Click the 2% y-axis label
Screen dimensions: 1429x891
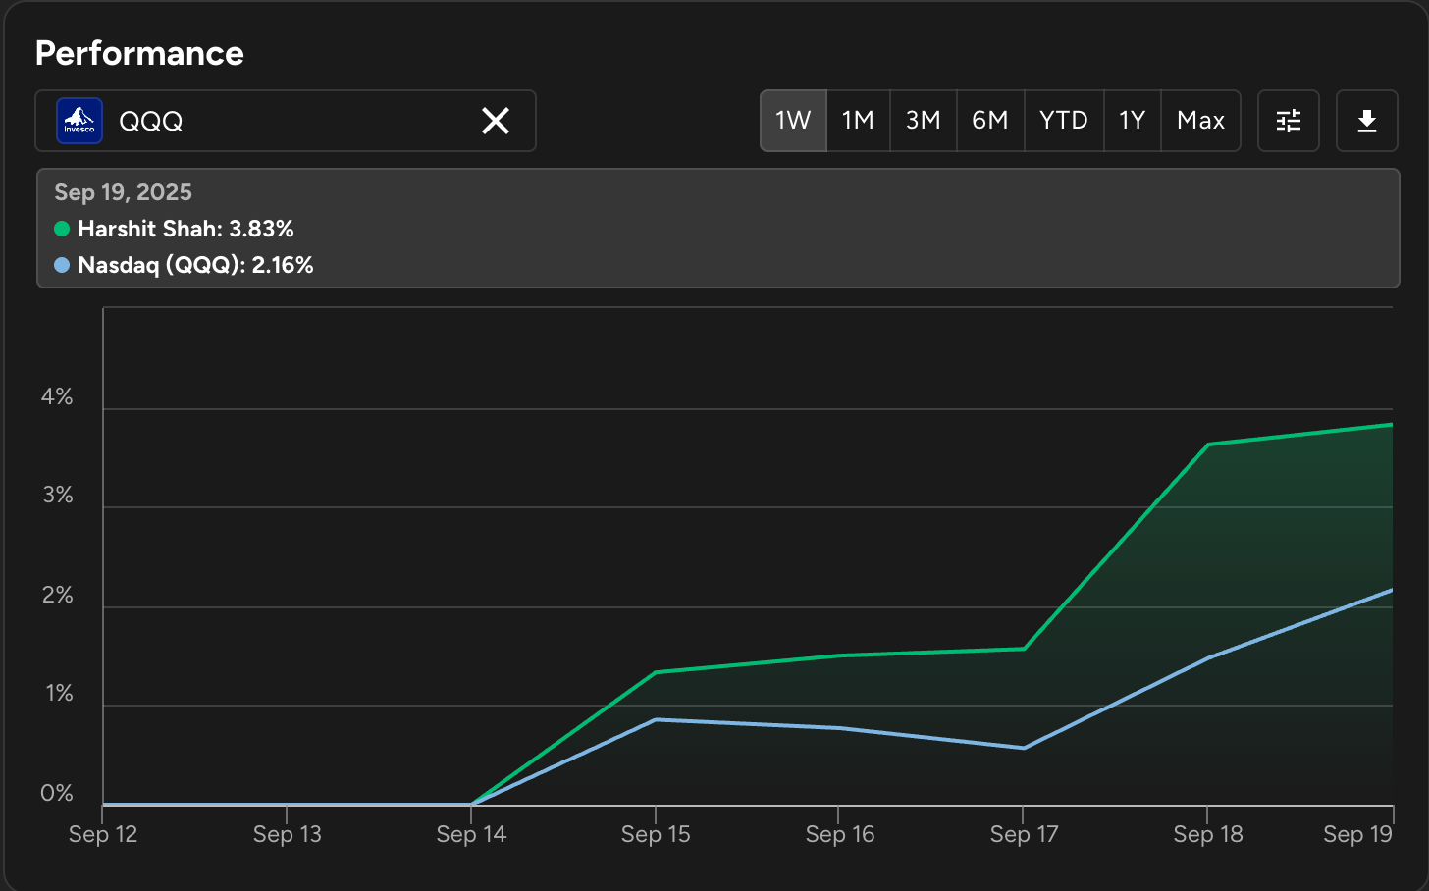click(x=57, y=595)
